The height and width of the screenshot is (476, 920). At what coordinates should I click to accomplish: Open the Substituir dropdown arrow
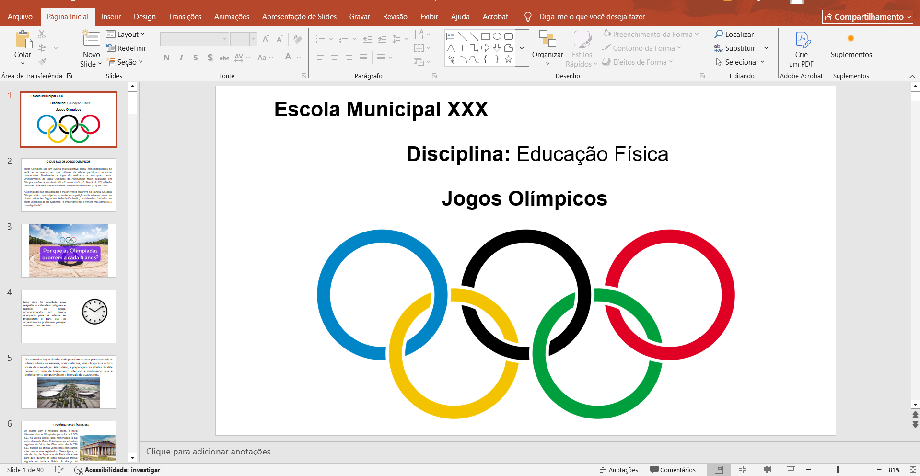pyautogui.click(x=766, y=48)
